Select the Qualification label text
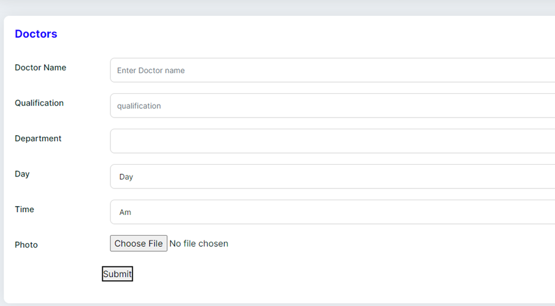Viewport: 555px width, 306px height. pos(39,103)
